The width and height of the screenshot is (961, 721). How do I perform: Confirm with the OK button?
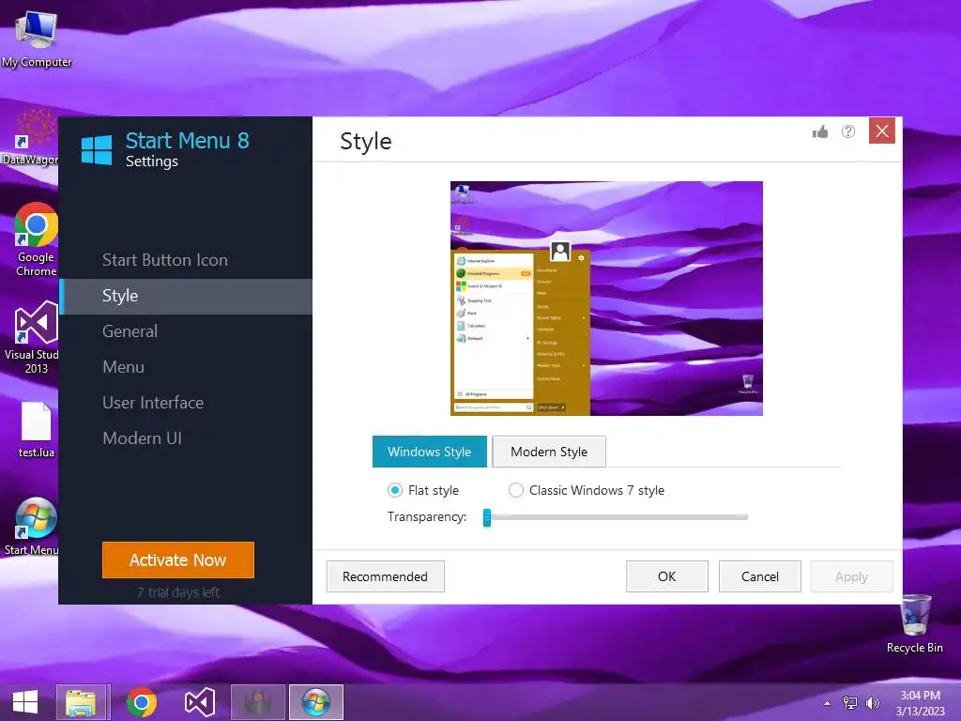click(x=667, y=577)
